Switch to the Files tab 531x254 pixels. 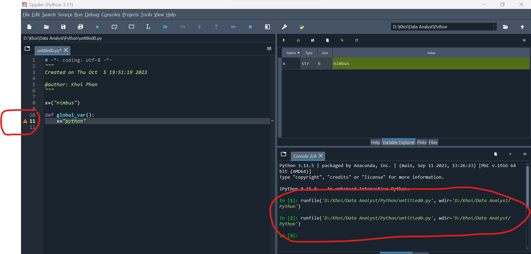coord(433,142)
